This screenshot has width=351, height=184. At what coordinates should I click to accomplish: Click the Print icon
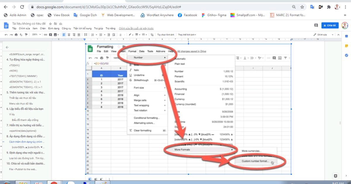[16, 35]
